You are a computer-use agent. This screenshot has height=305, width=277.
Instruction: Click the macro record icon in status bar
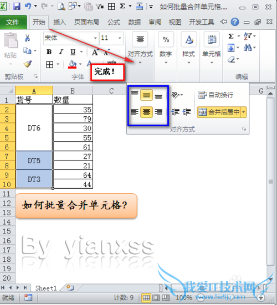(28, 298)
